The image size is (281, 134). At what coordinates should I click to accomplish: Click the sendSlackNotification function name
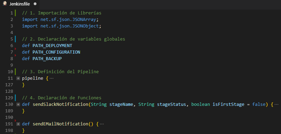61,104
